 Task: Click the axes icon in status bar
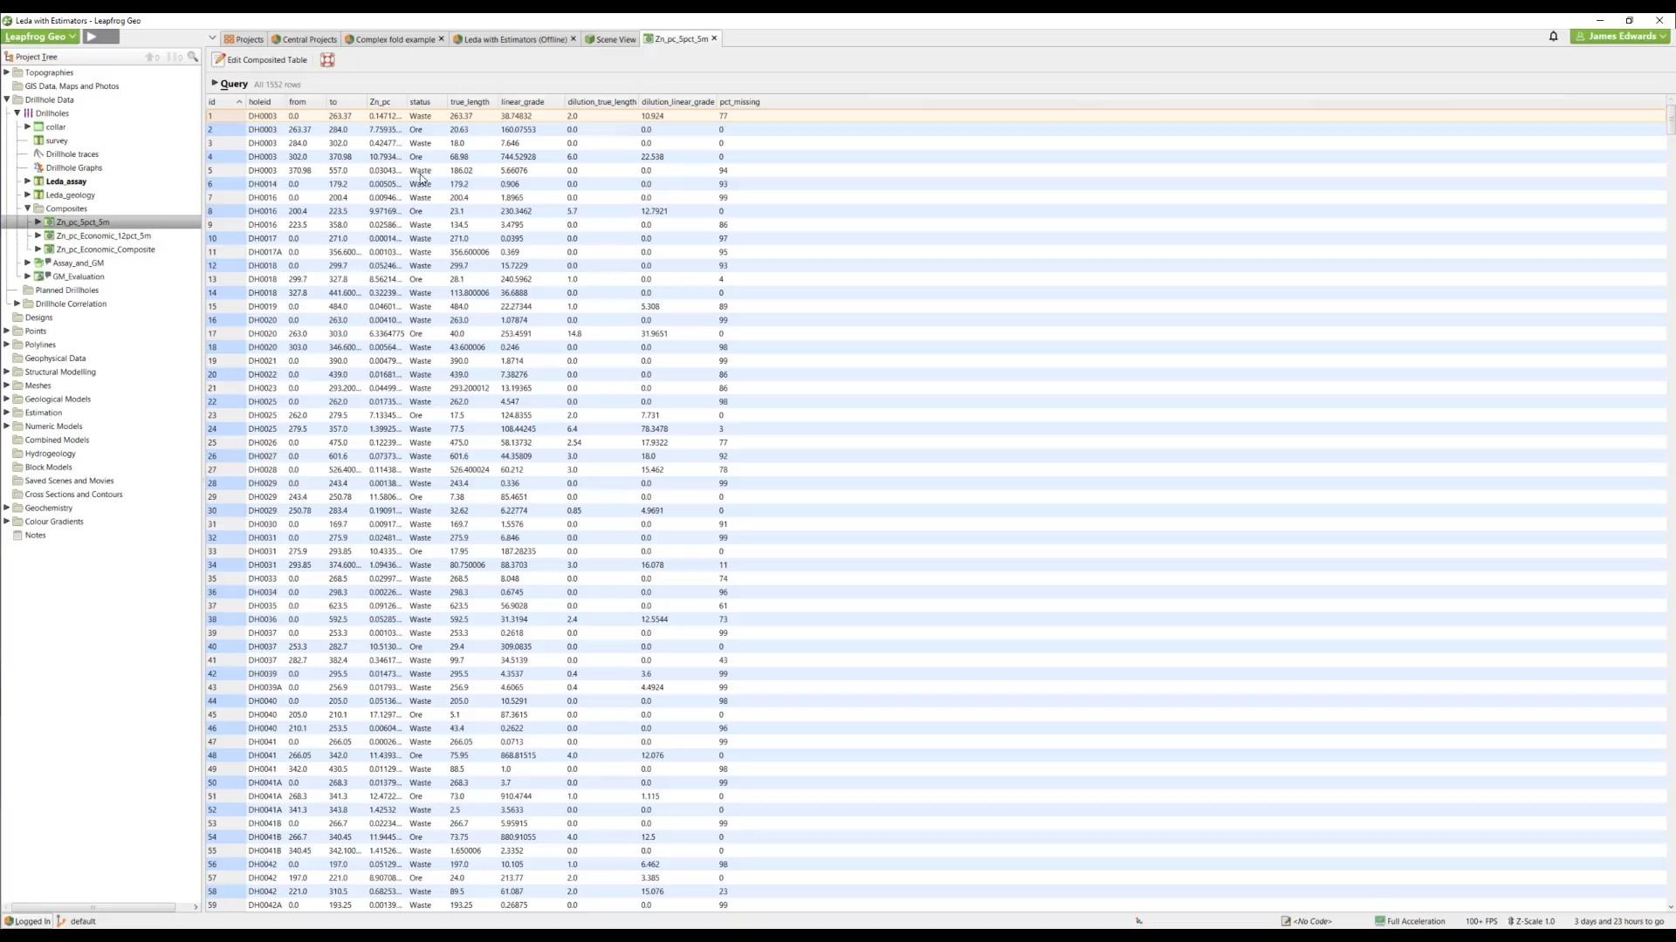[1138, 921]
